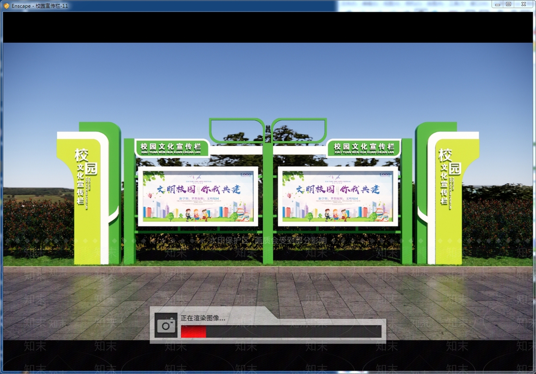Click the unfilled dark part of progress bar

pos(294,332)
